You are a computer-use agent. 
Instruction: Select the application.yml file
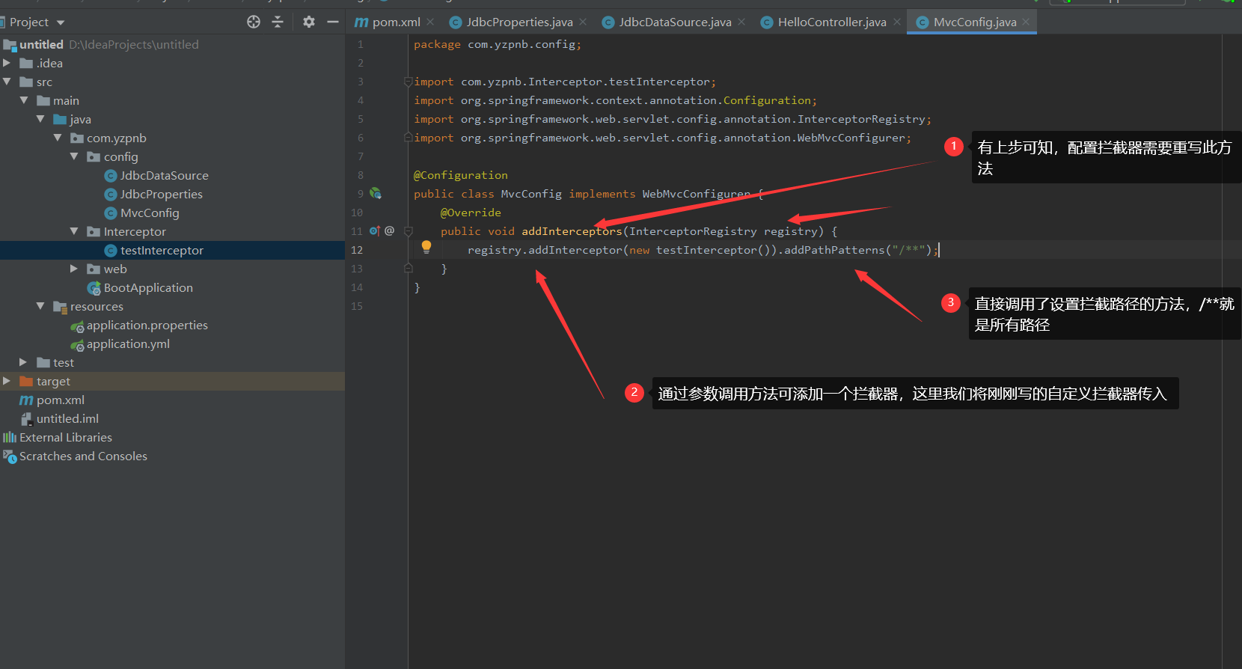click(x=128, y=344)
